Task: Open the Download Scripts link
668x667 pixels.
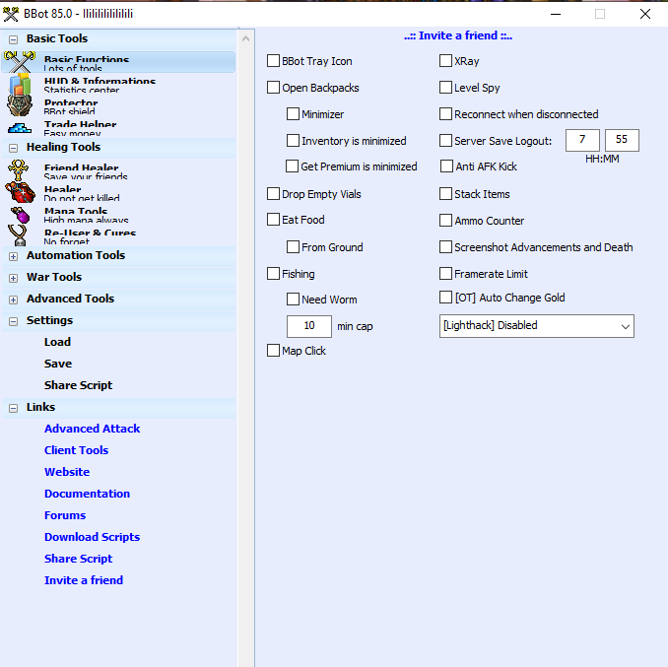Action: [x=92, y=537]
